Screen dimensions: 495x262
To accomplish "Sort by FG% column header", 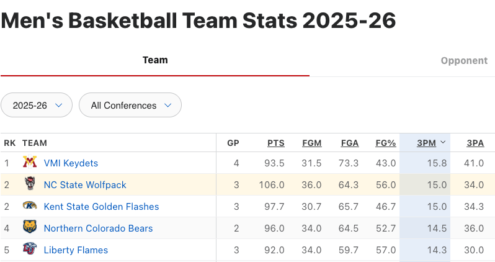I will point(386,143).
